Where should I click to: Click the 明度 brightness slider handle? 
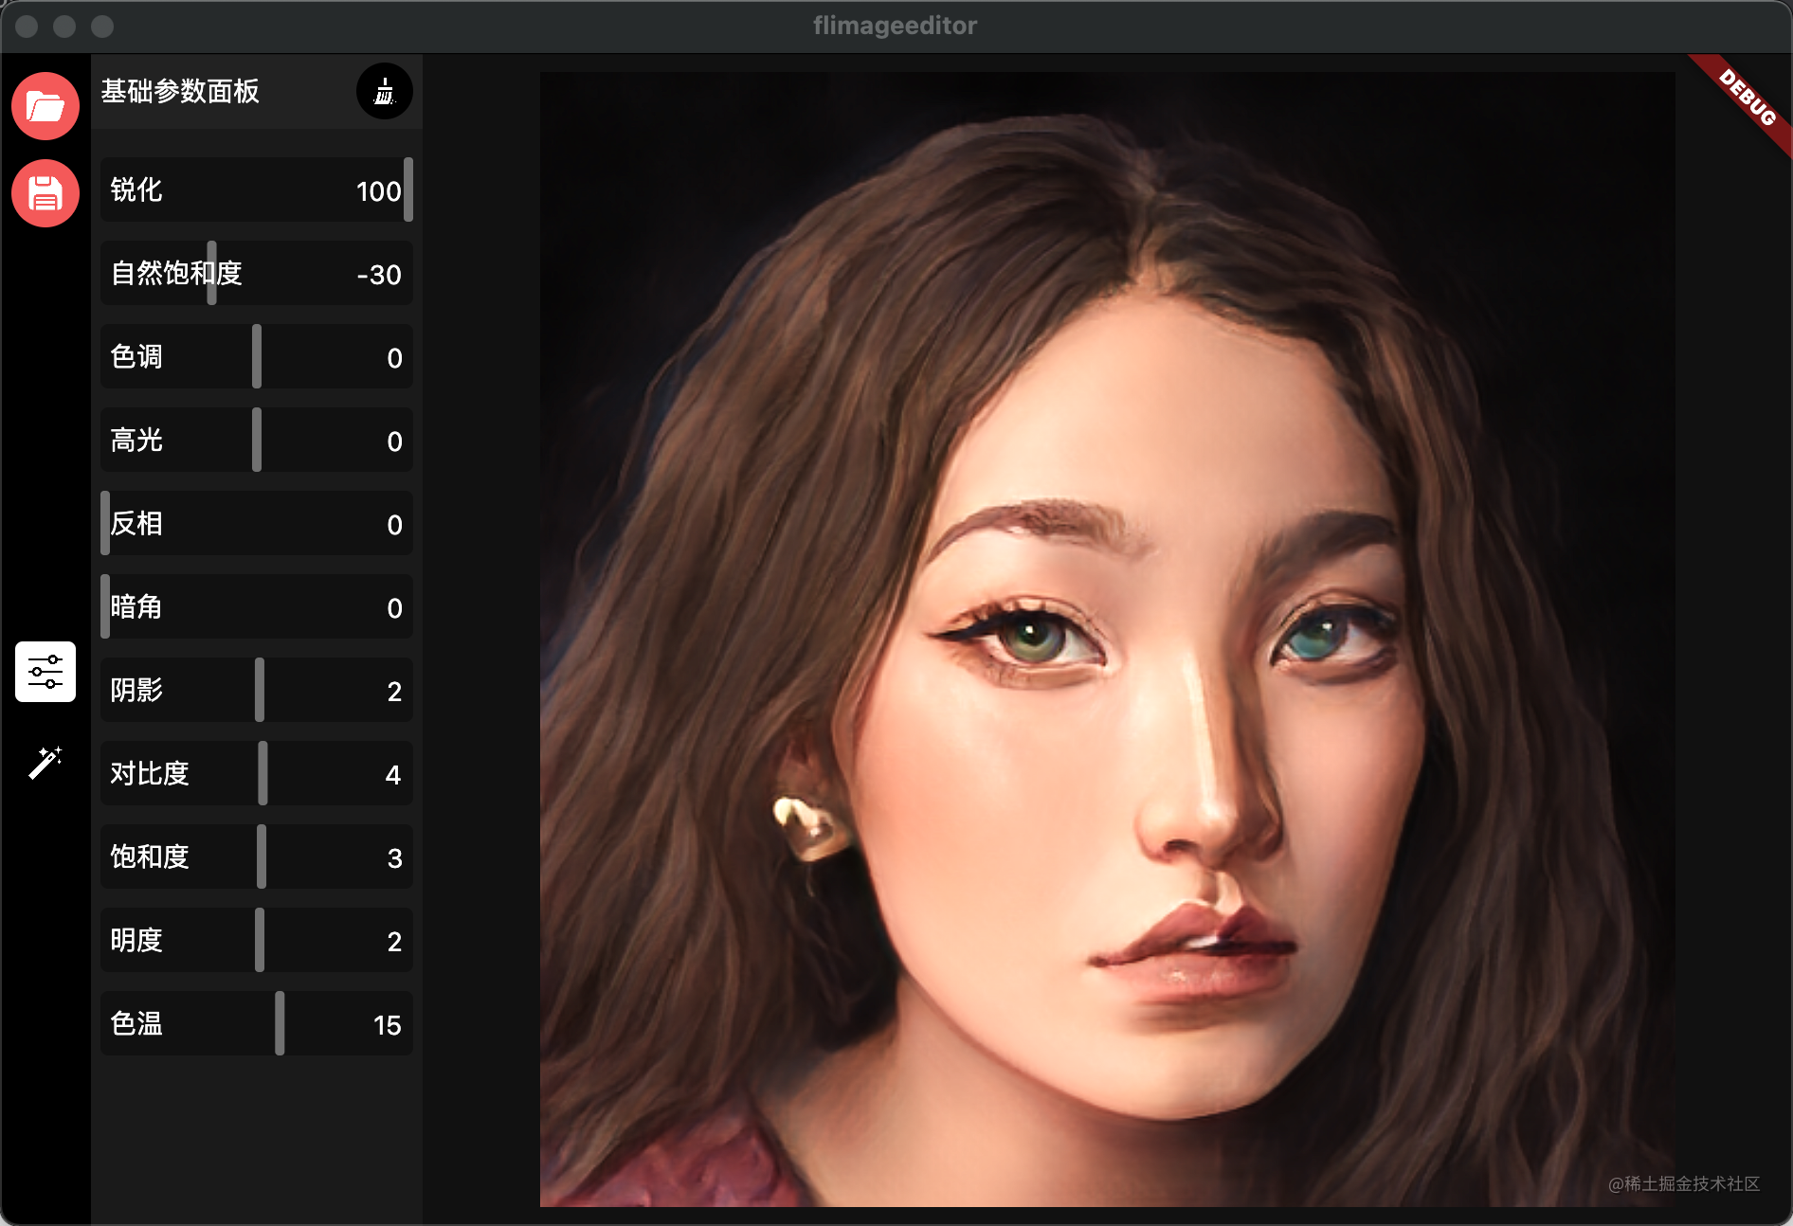[260, 940]
